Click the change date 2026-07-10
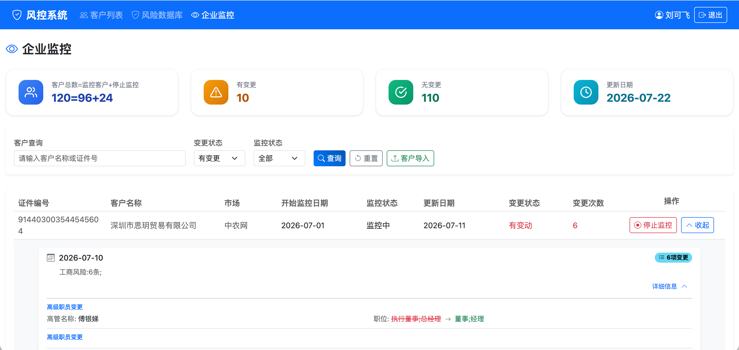Viewport: 739px width, 350px height. coord(81,258)
